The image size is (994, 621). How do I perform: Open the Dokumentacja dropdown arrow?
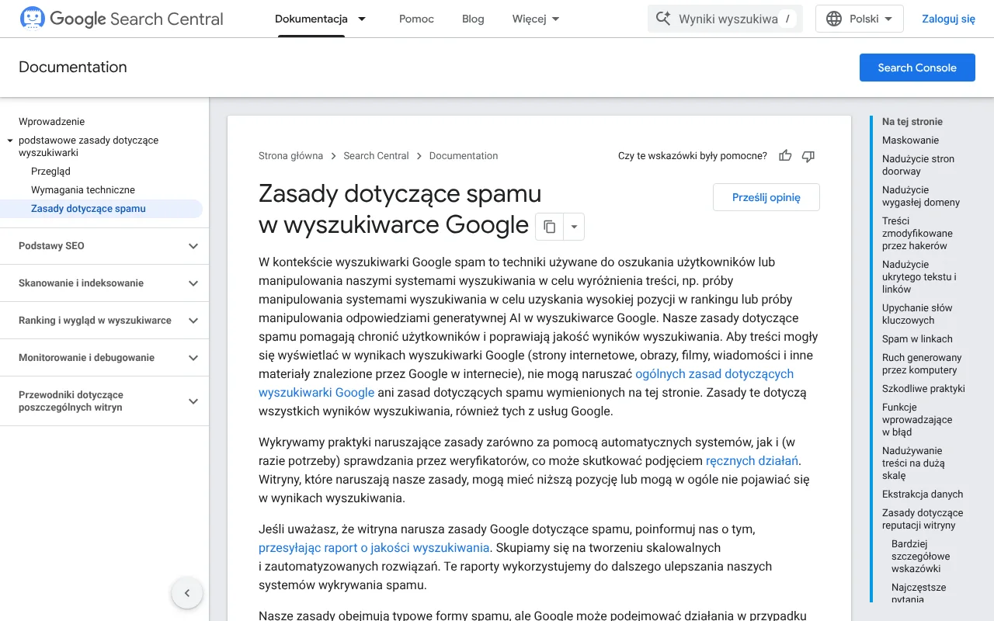pos(362,19)
